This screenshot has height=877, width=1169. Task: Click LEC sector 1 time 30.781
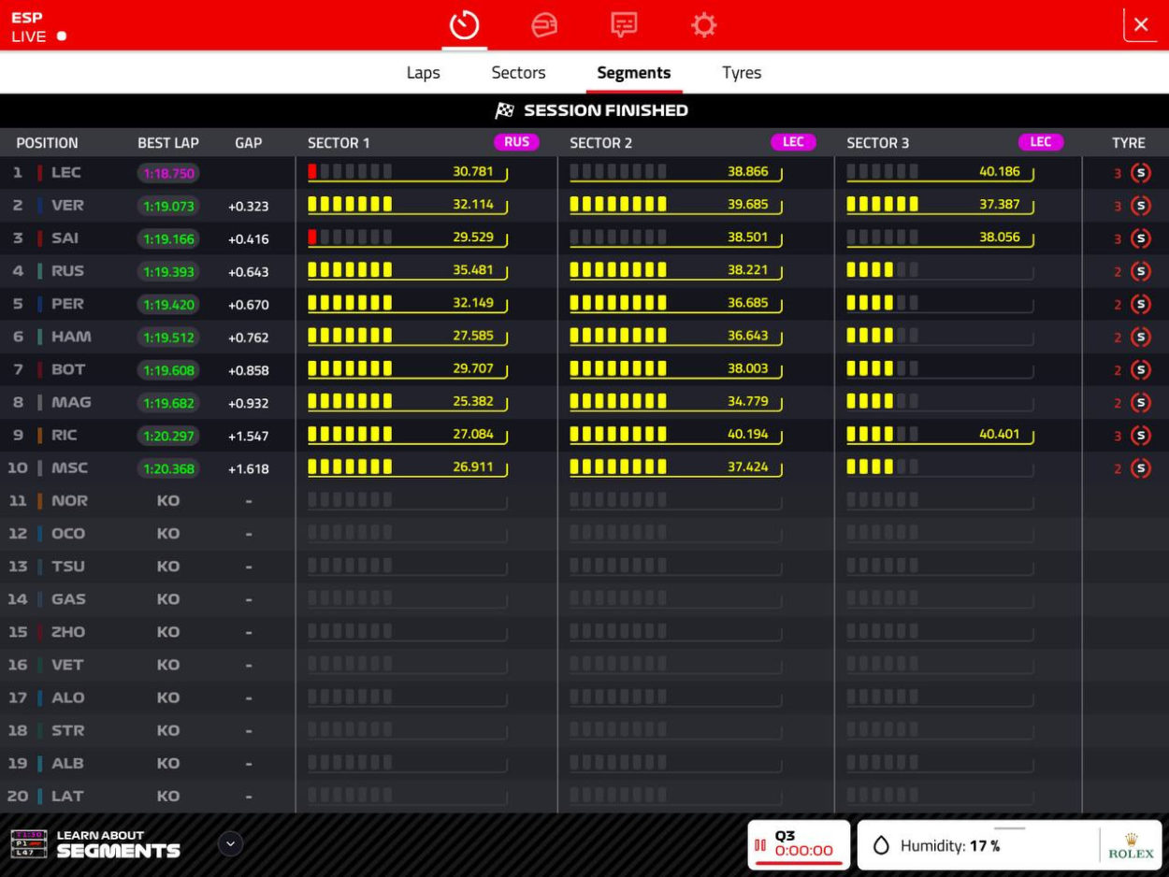[473, 171]
